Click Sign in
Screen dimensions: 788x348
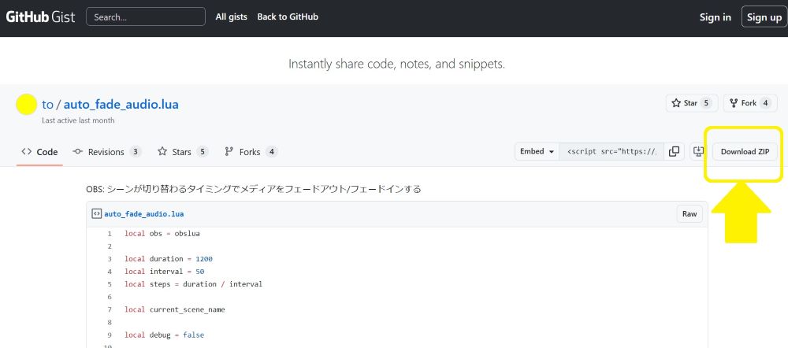(x=716, y=17)
